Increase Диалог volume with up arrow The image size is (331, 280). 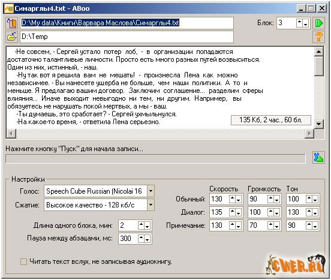(x=271, y=212)
